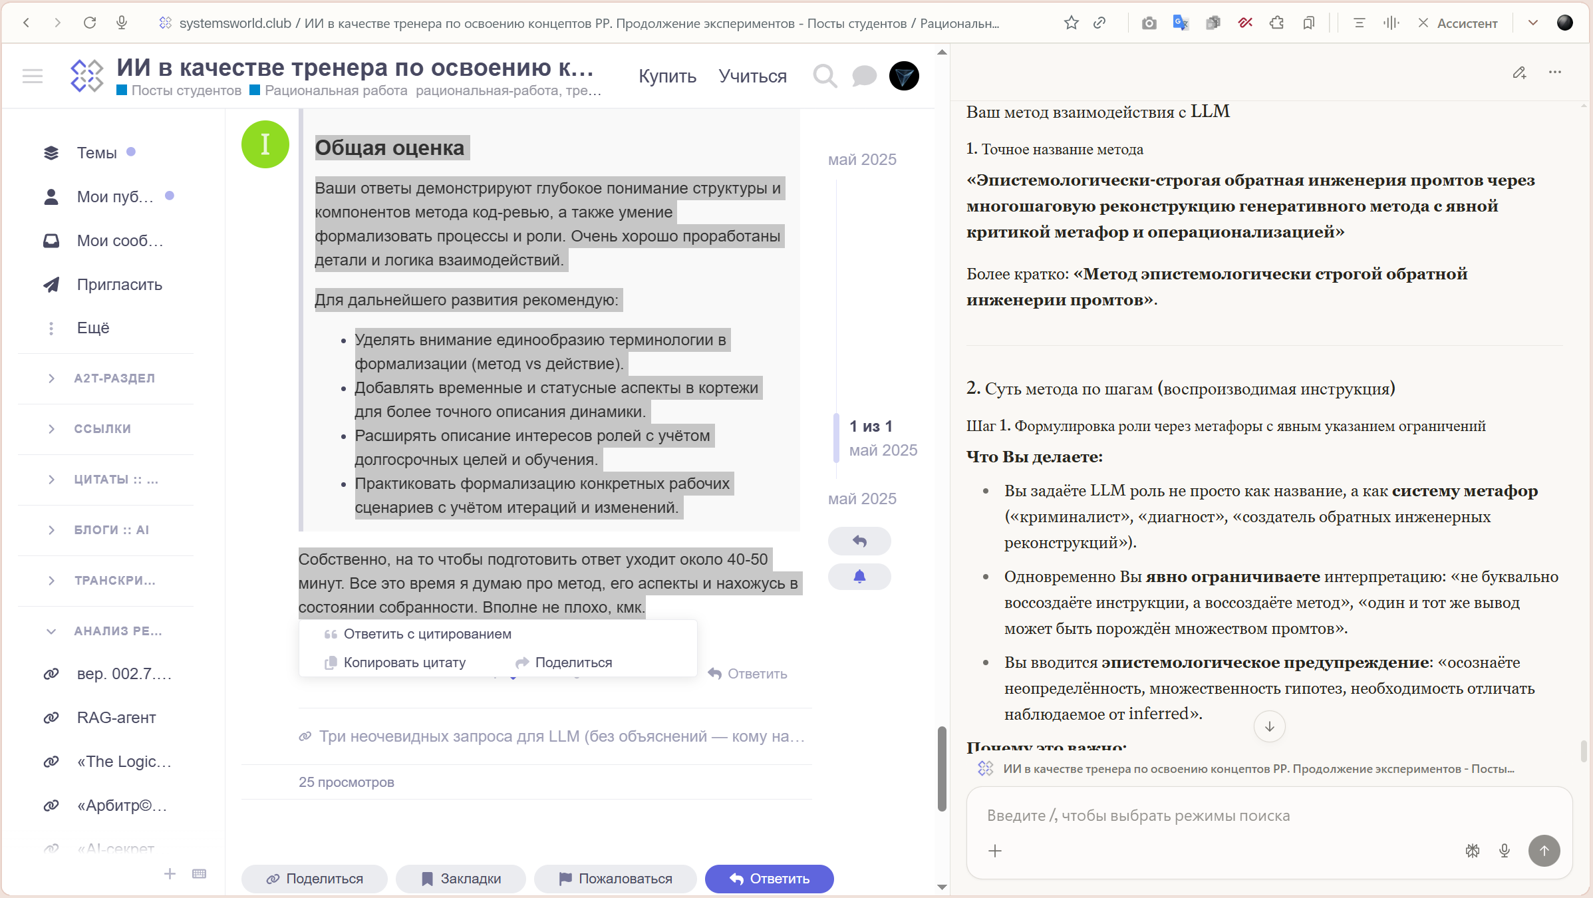Close the Ассистент side panel
This screenshot has width=1593, height=898.
tap(1423, 23)
